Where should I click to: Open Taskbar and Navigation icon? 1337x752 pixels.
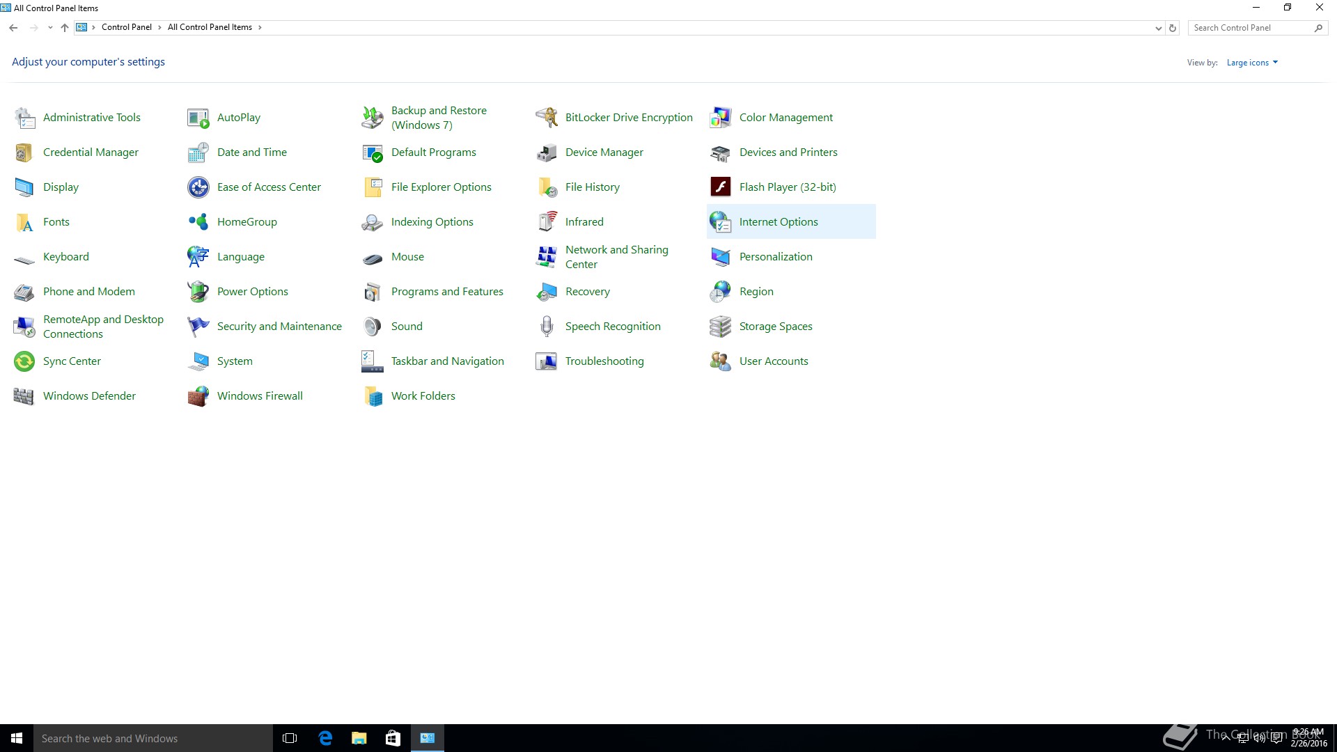pos(373,361)
